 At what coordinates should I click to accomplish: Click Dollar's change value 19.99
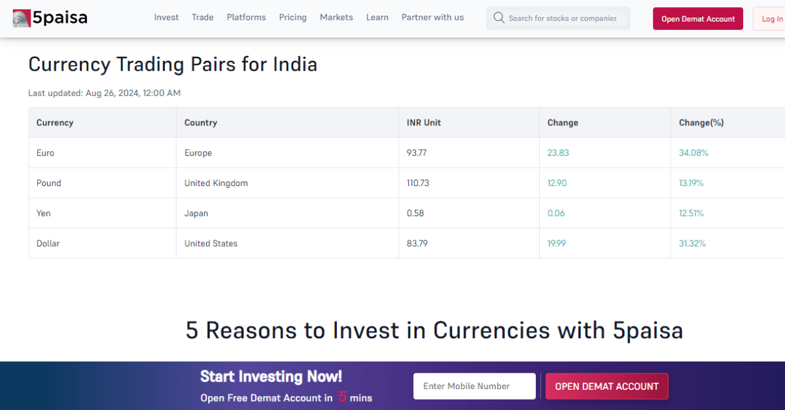click(x=557, y=243)
